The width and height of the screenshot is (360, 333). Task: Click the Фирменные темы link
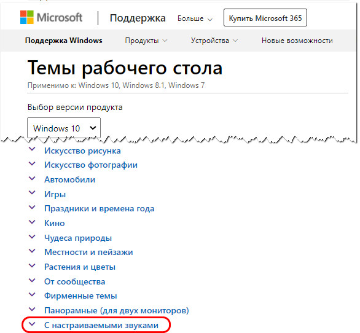pos(80,296)
